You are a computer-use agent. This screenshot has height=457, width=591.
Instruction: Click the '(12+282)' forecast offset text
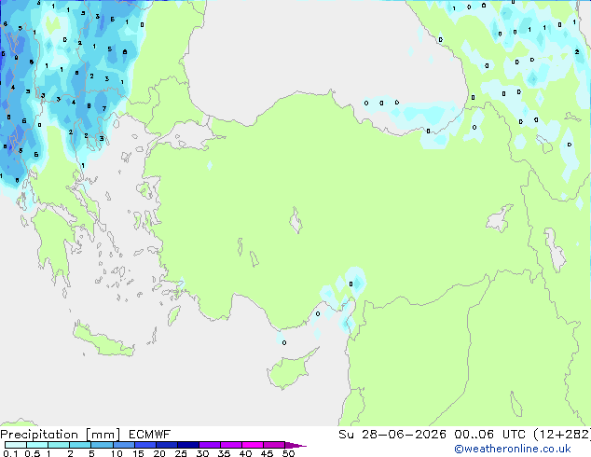(562, 435)
